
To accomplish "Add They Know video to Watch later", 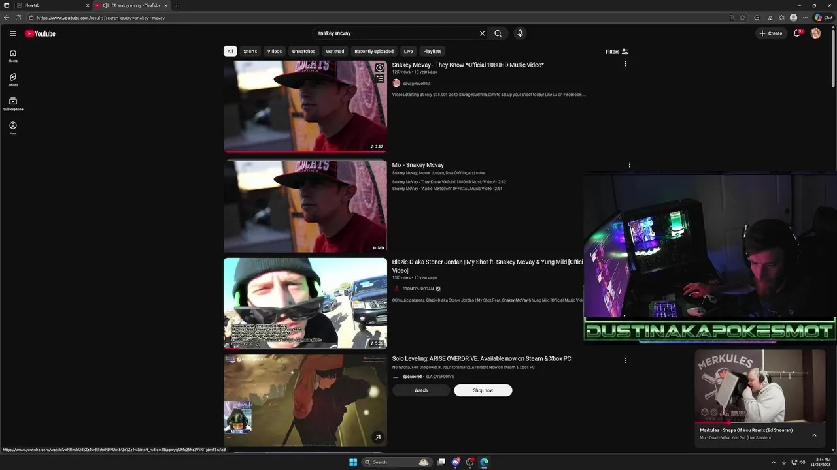I will [379, 68].
